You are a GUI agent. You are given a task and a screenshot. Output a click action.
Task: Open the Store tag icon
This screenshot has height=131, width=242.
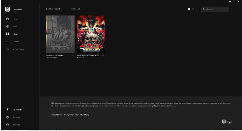coord(7,27)
